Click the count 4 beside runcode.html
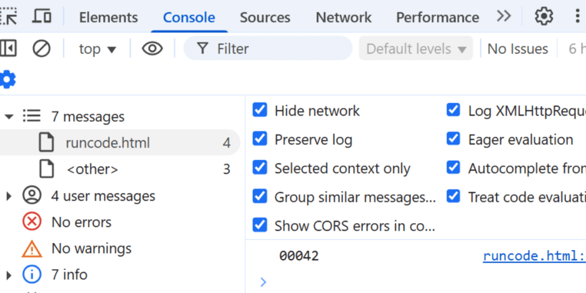The height and width of the screenshot is (293, 586). [x=227, y=142]
